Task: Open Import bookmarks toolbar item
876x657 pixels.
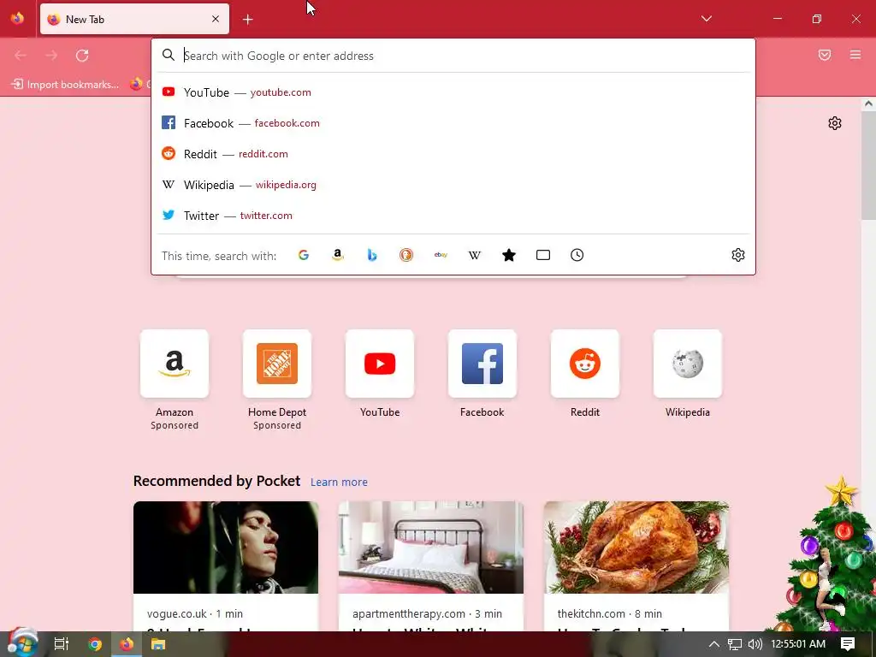Action: click(65, 85)
